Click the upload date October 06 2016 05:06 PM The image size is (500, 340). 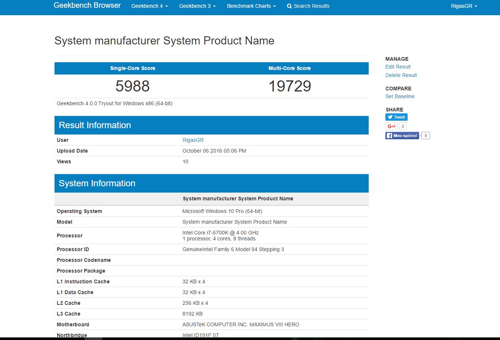pyautogui.click(x=214, y=151)
